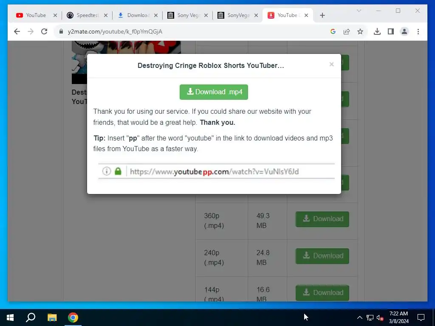
Task: Click the muted volume tray icon
Action: coord(380,318)
